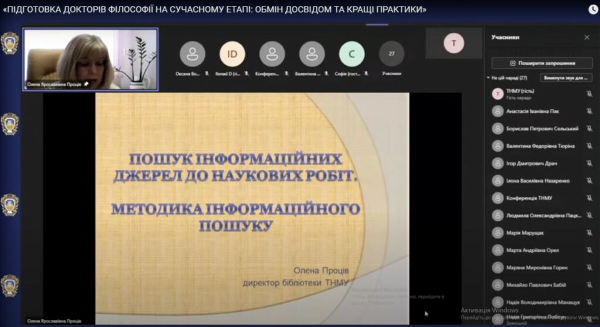Select Конференція ТНМУ participant entry
The height and width of the screenshot is (327, 600).
point(529,198)
